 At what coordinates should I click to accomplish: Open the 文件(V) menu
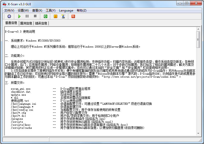[9, 10]
